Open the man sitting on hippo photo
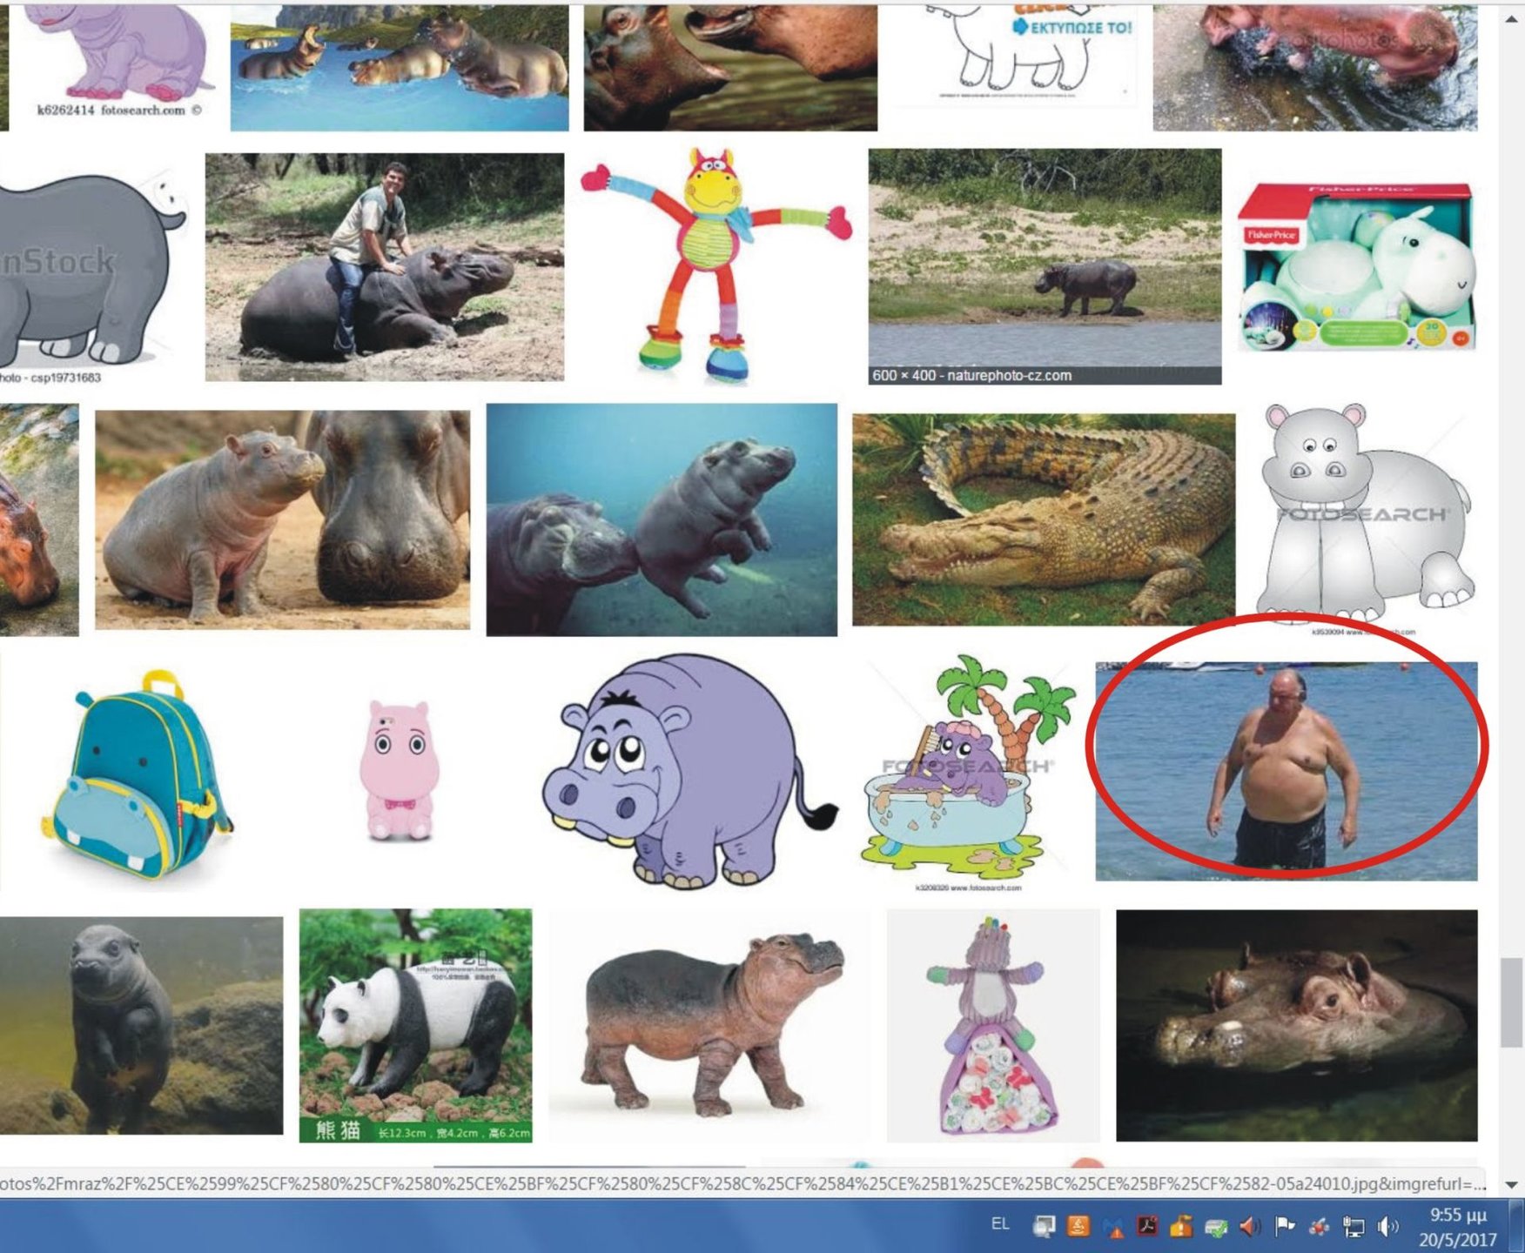The height and width of the screenshot is (1253, 1525). (385, 267)
